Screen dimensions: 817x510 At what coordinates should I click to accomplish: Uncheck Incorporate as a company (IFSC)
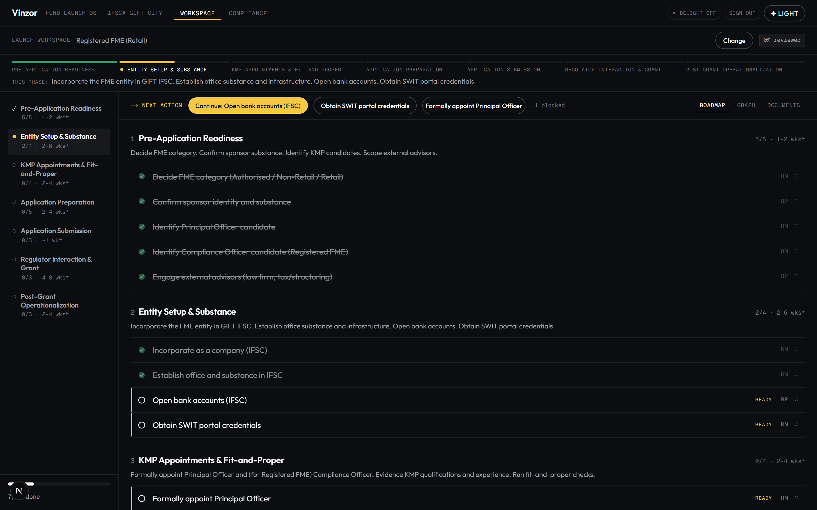[x=142, y=350]
